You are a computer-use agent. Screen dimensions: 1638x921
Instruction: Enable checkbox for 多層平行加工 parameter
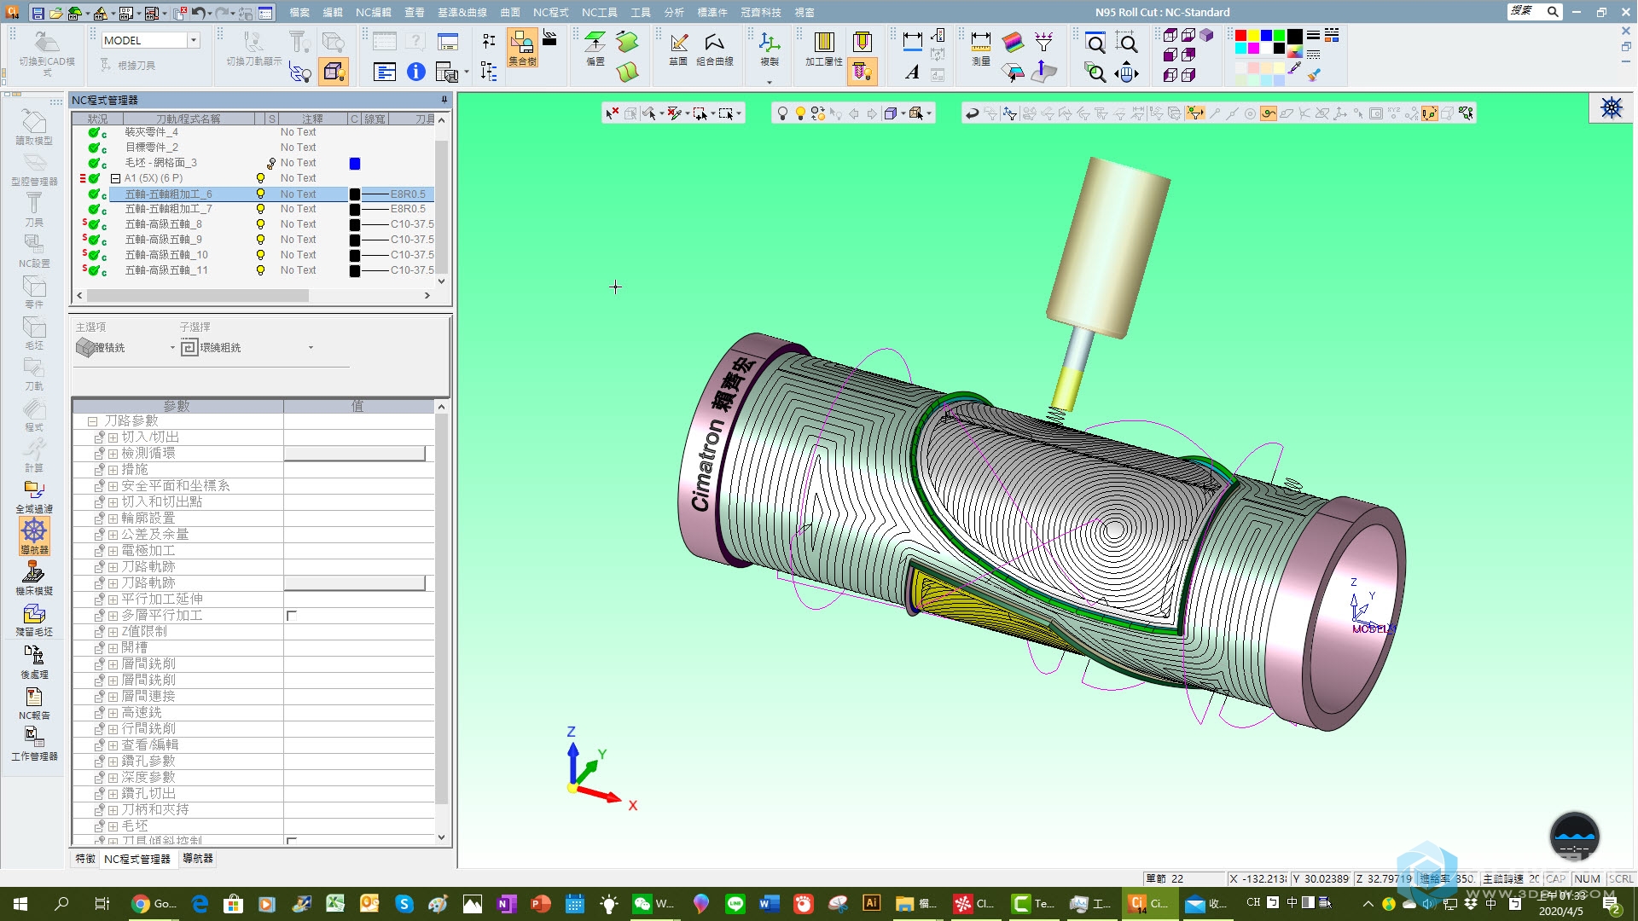290,615
